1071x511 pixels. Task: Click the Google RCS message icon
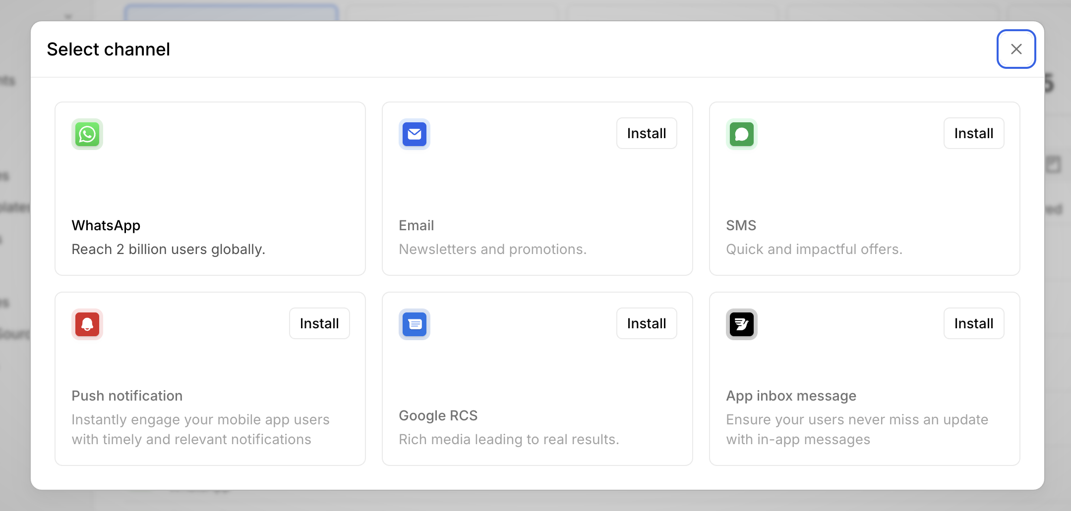tap(415, 324)
